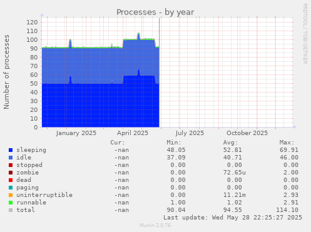The width and height of the screenshot is (311, 232).
Task: Click the zombie legend color swatch
Action: pyautogui.click(x=11, y=173)
